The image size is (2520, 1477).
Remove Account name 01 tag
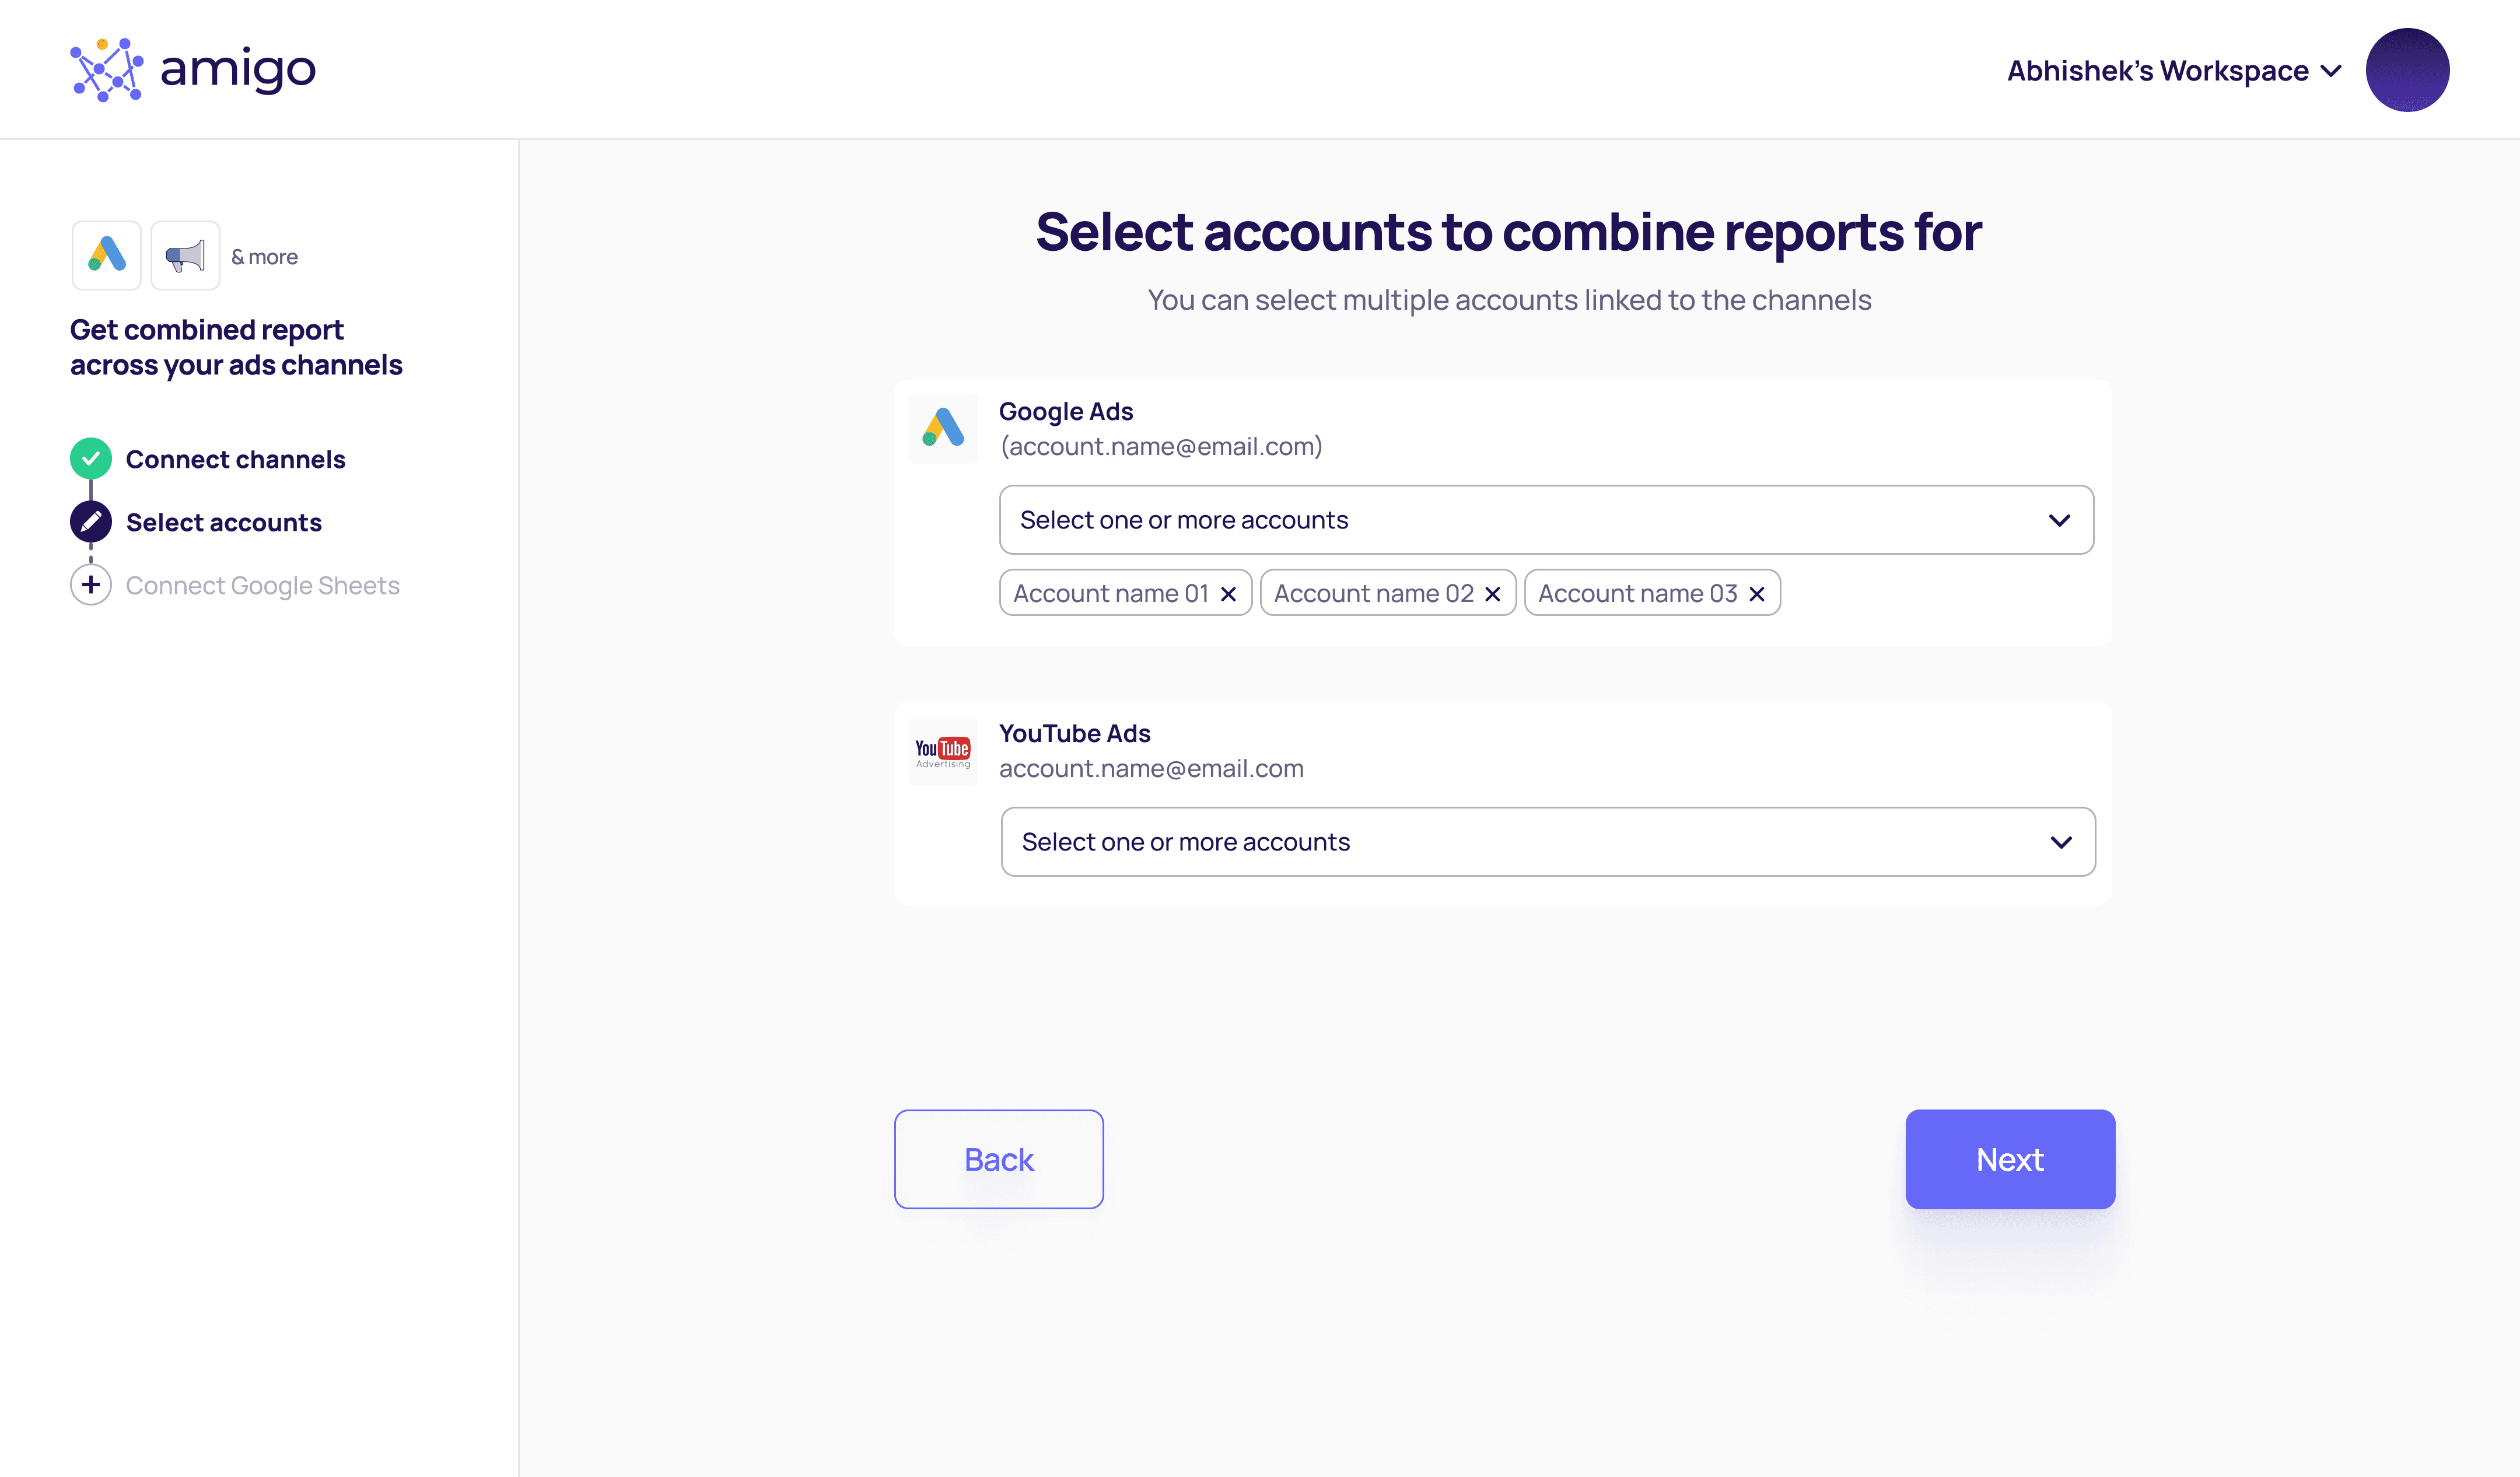click(x=1229, y=594)
